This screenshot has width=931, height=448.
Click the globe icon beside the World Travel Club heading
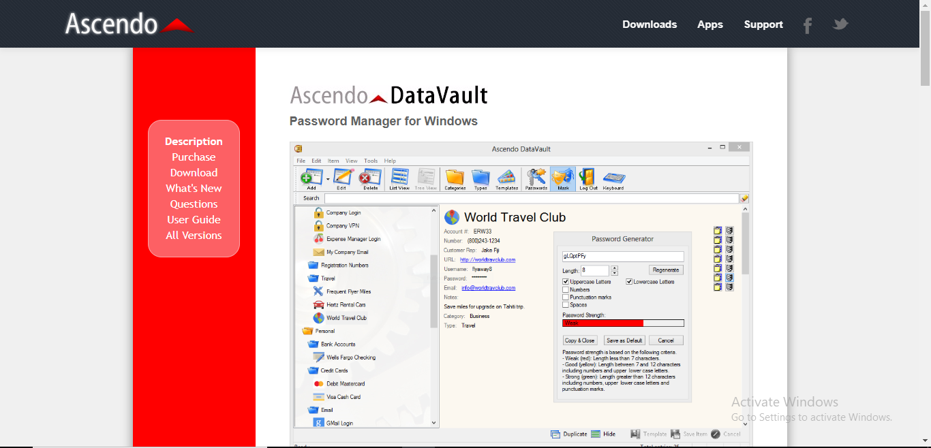(452, 217)
